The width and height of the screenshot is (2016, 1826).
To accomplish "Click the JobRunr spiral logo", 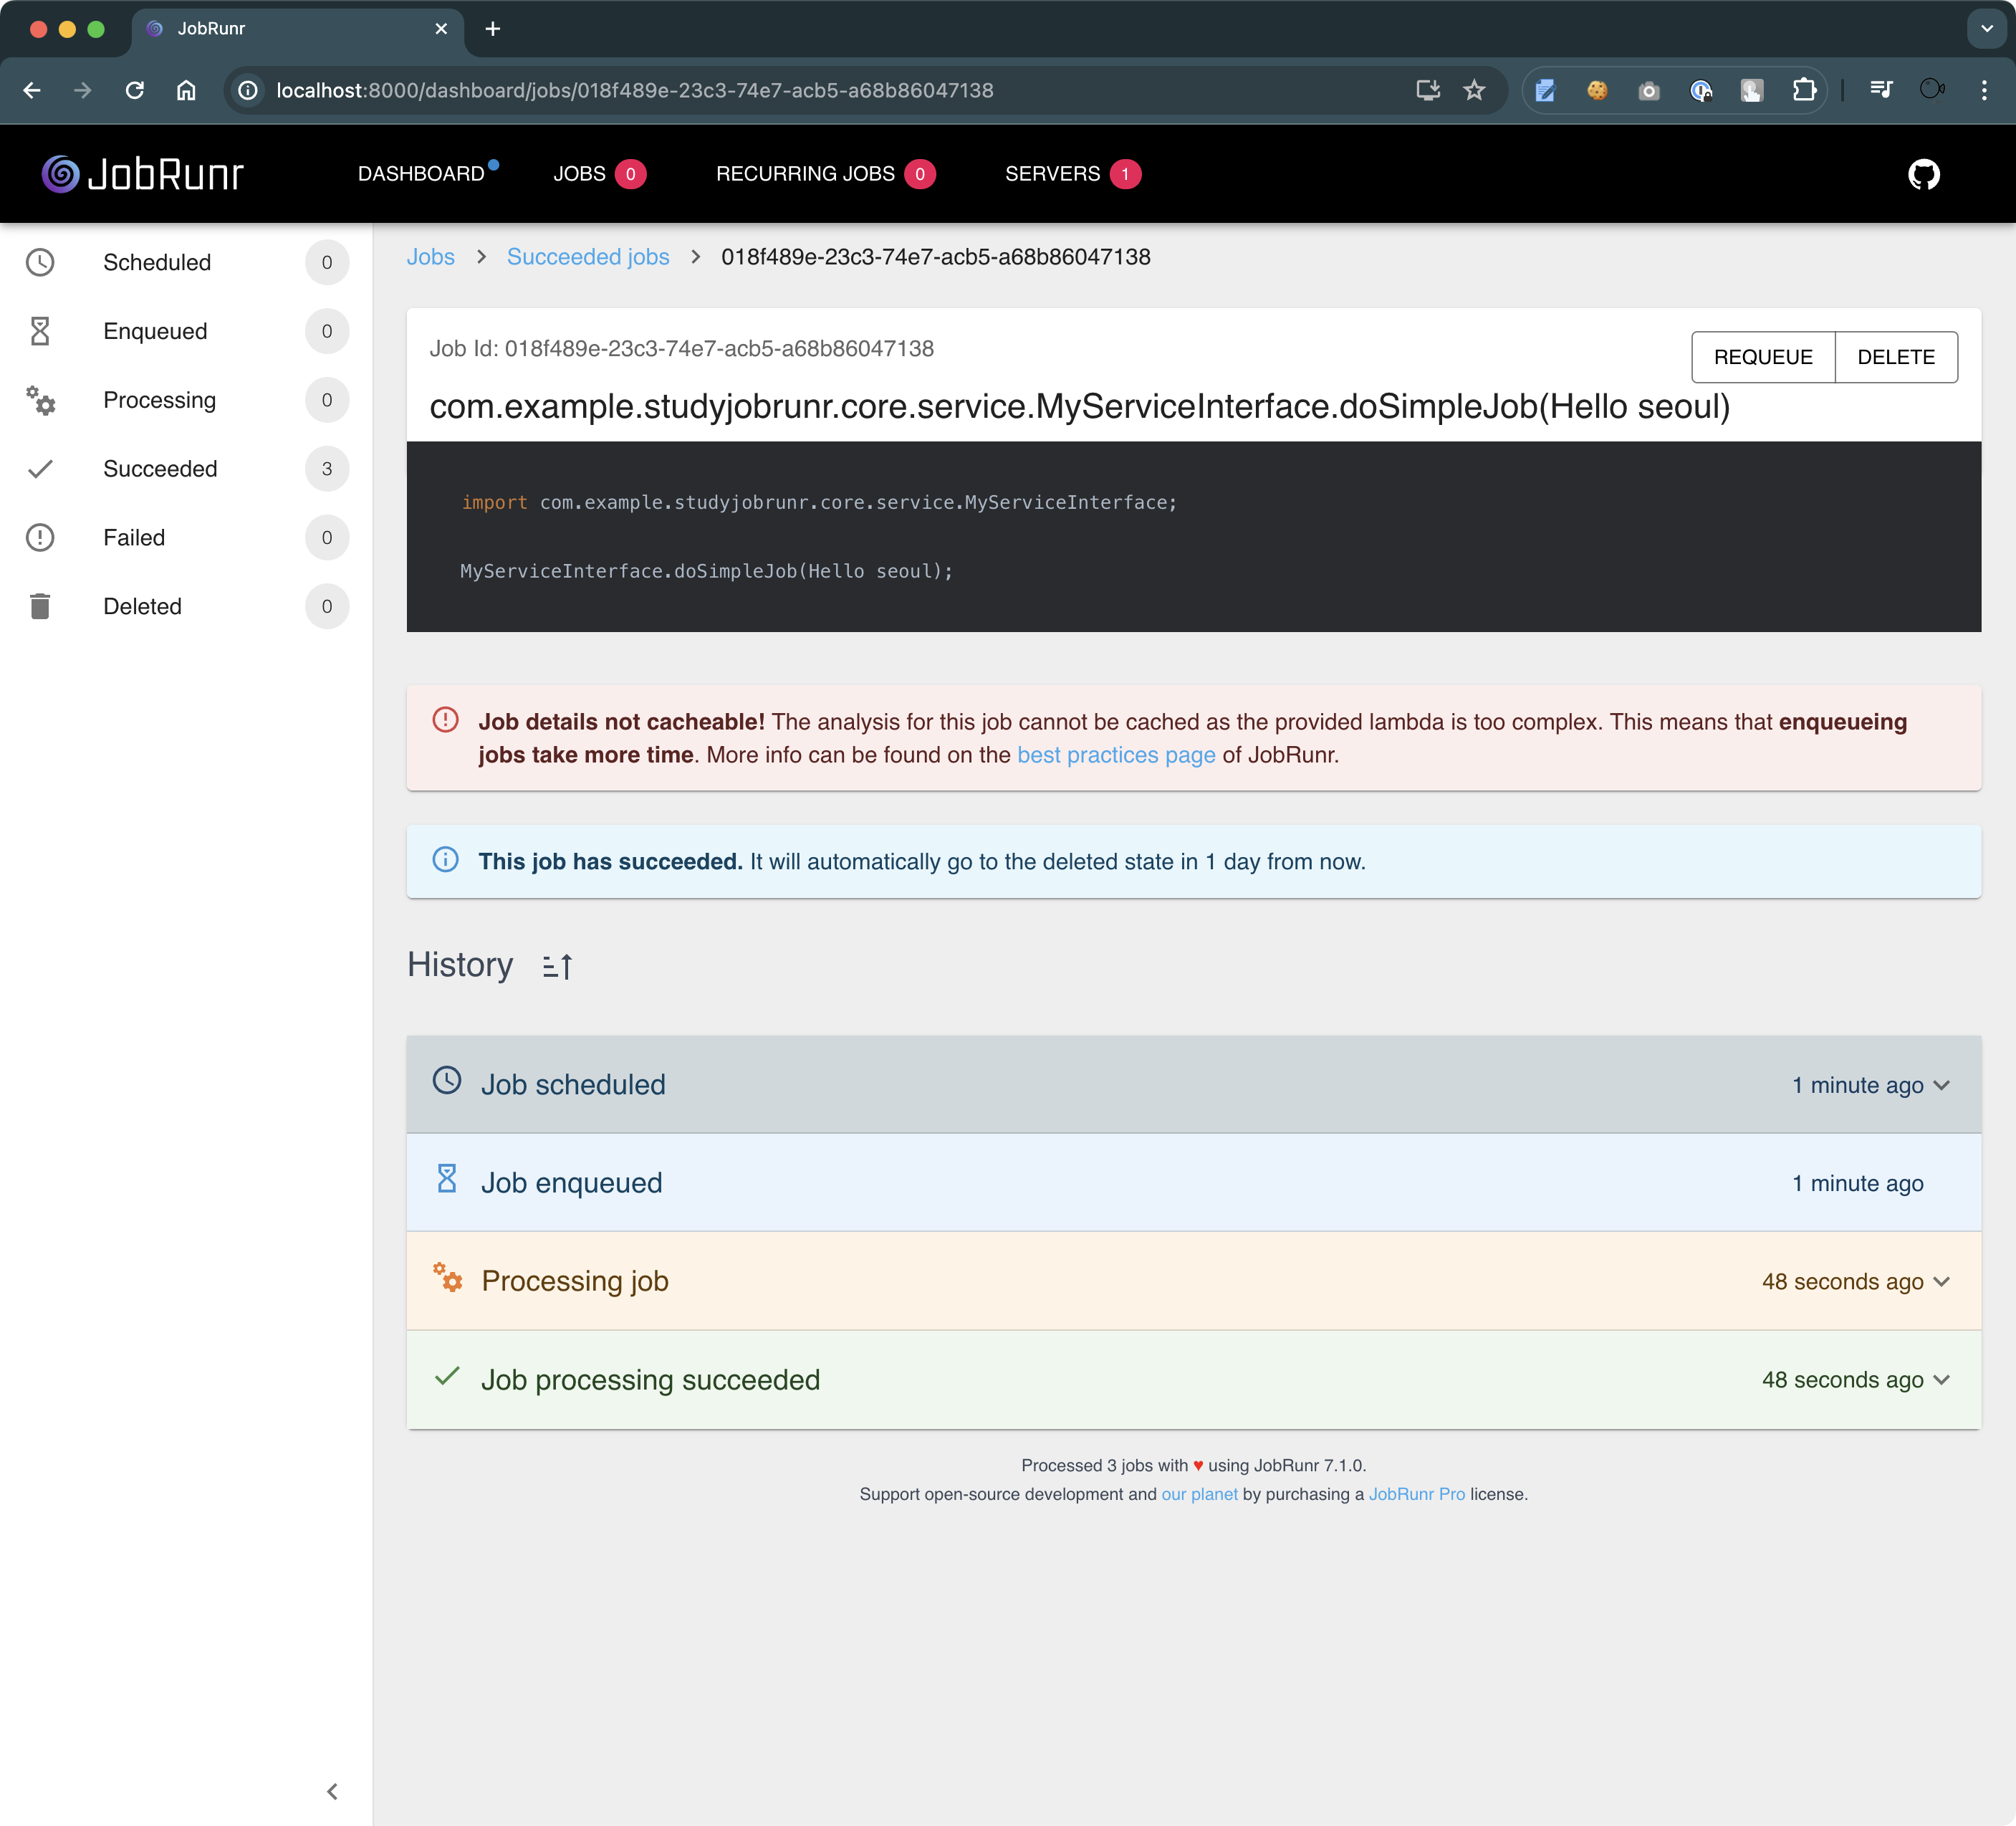I will [60, 174].
